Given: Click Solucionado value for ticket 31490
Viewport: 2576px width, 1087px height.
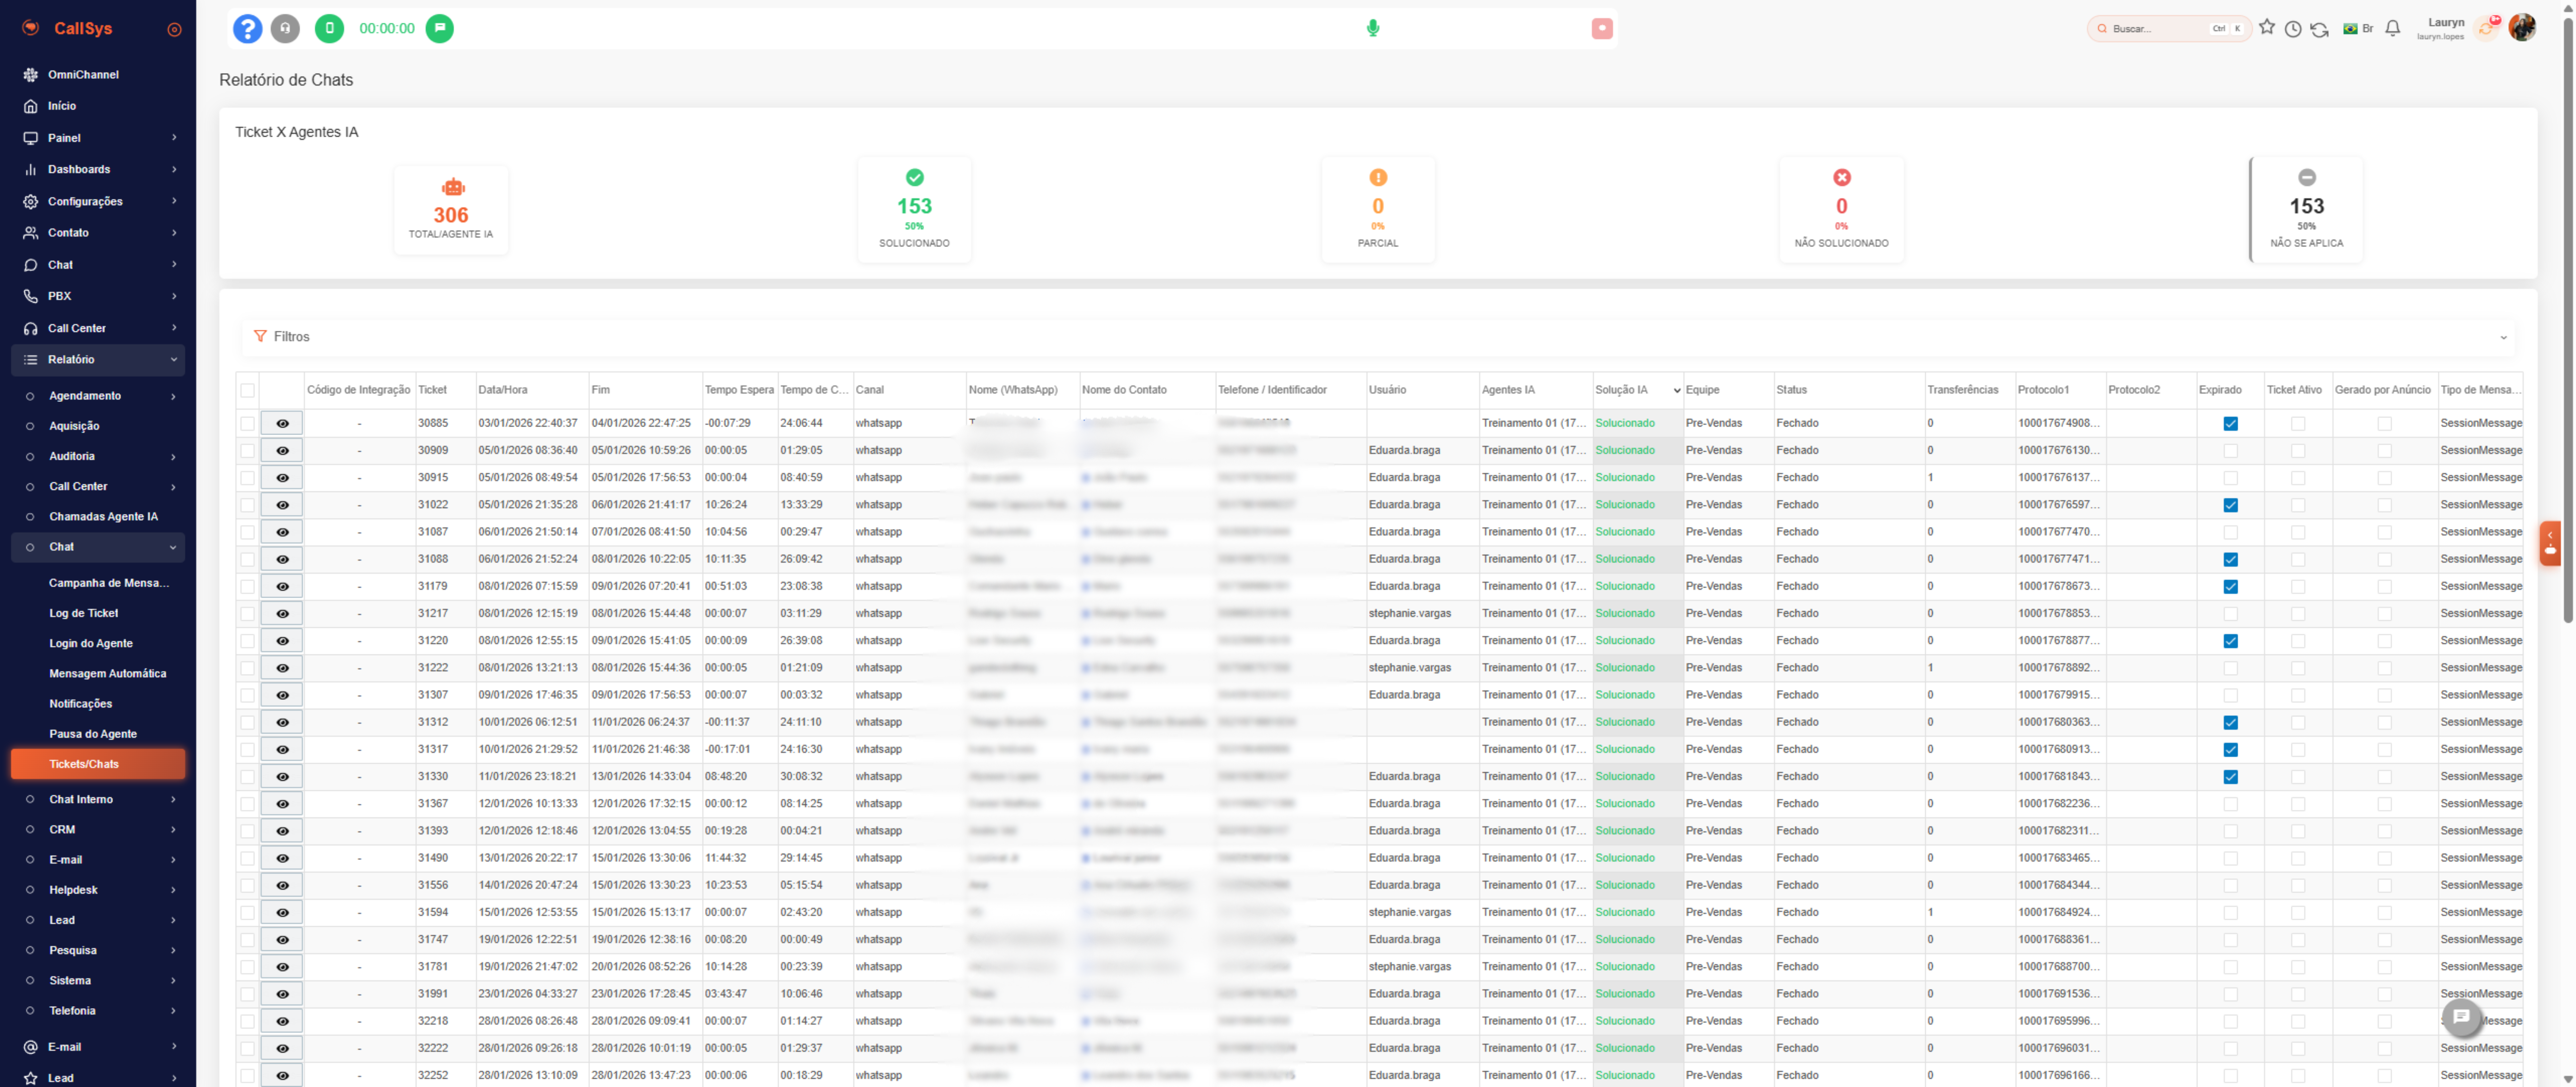Looking at the screenshot, I should [1625, 858].
